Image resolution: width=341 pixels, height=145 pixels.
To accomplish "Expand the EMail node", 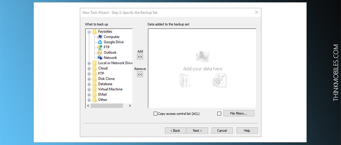I will click(x=89, y=95).
